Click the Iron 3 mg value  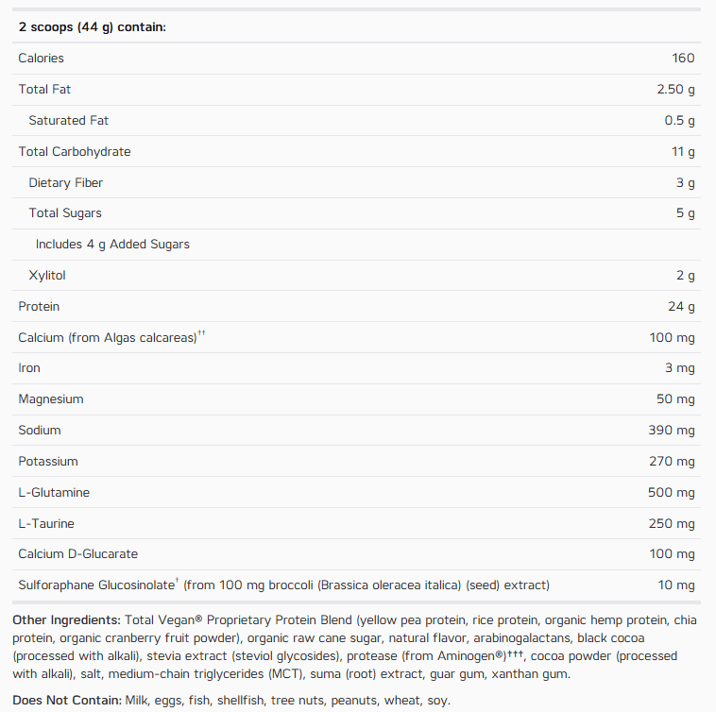[x=680, y=368]
